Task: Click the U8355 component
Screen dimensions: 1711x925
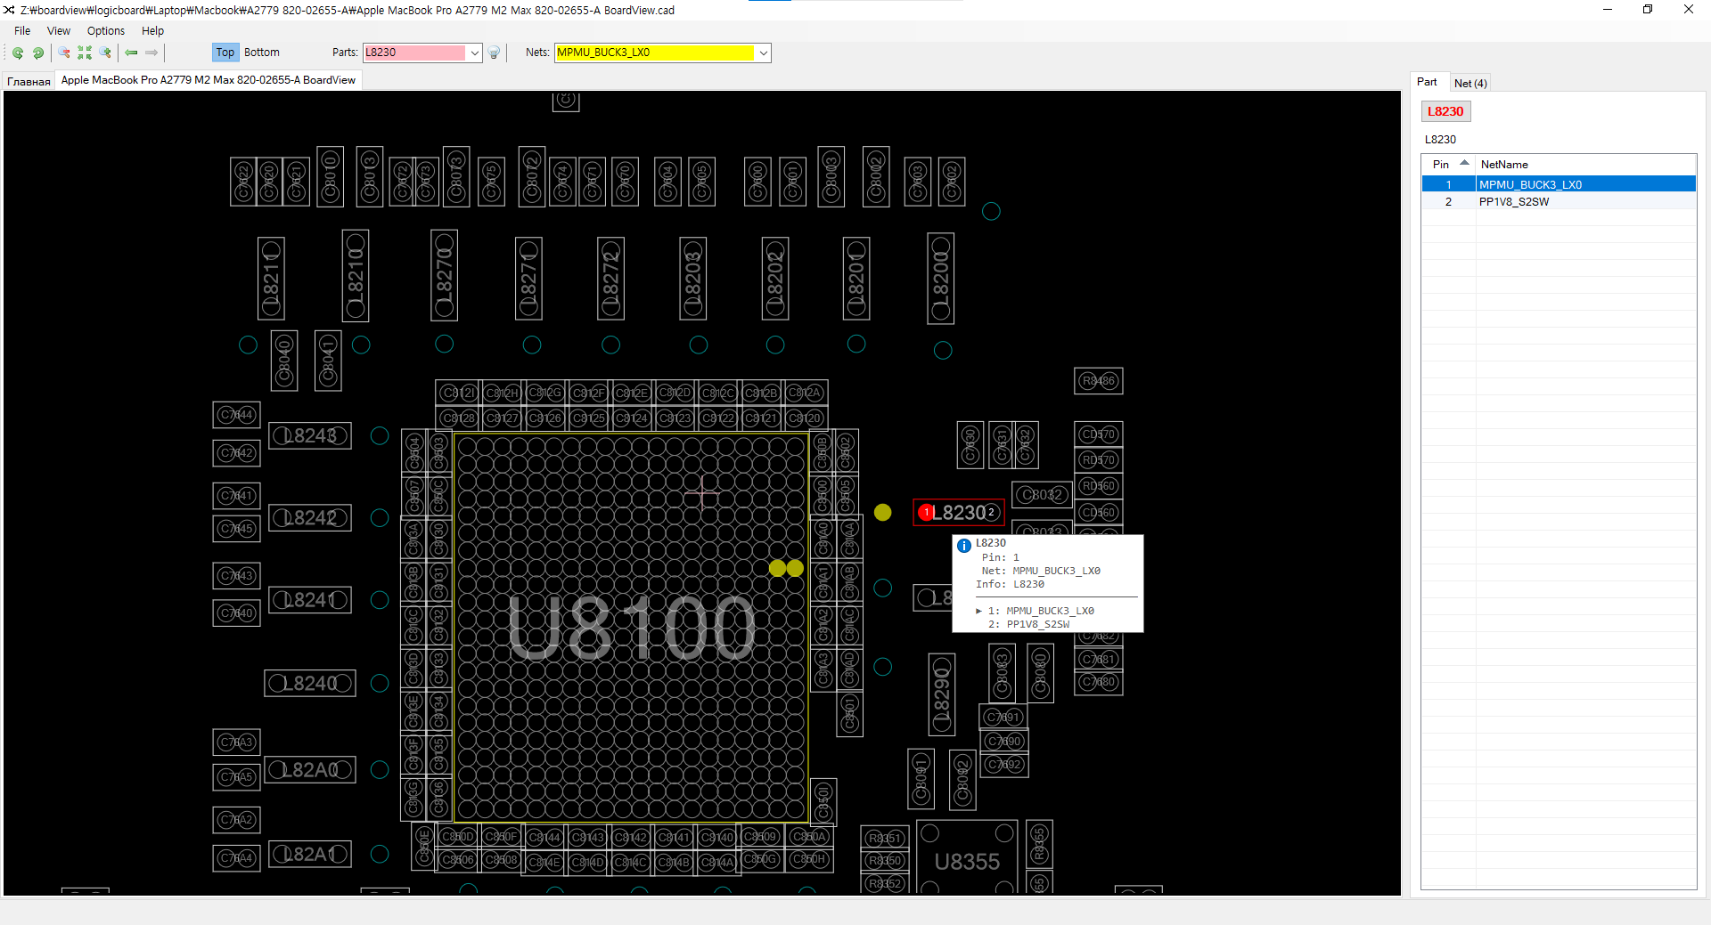Action: [967, 861]
